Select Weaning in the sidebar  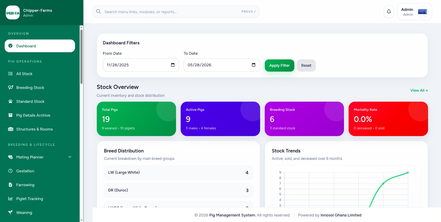pos(40,213)
